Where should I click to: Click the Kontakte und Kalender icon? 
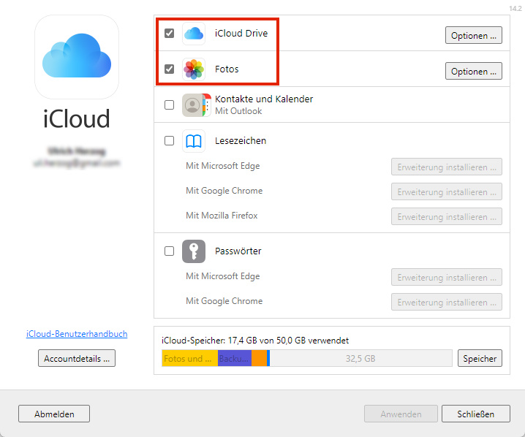pyautogui.click(x=197, y=105)
